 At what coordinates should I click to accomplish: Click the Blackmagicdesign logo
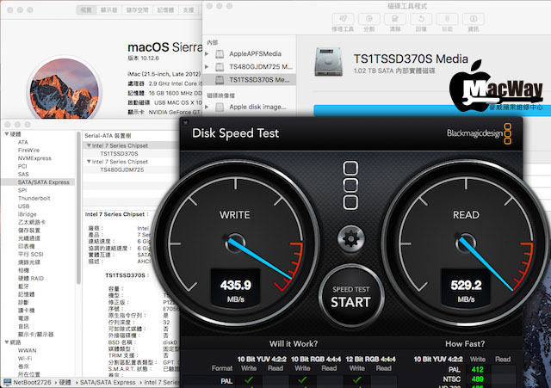click(x=479, y=133)
